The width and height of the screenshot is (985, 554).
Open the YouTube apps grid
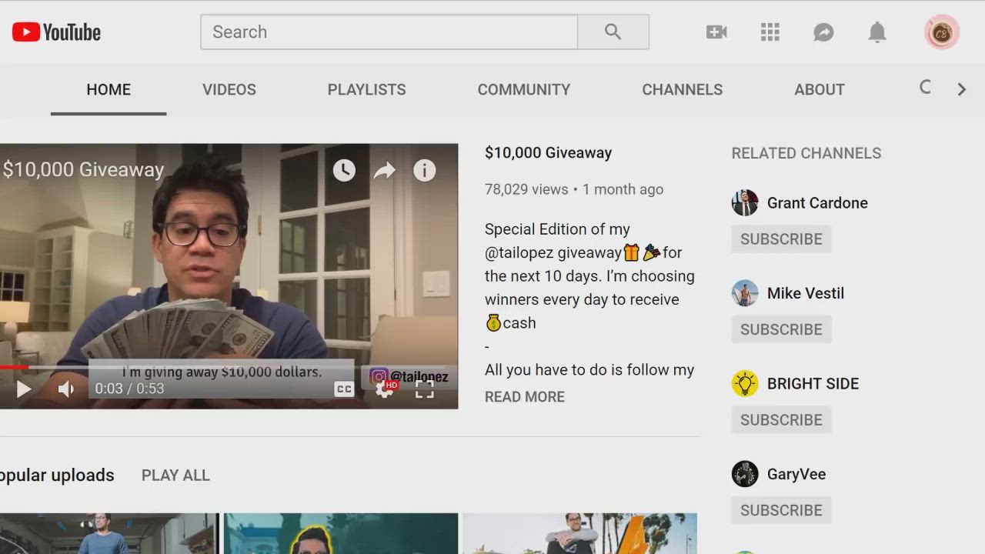coord(770,32)
